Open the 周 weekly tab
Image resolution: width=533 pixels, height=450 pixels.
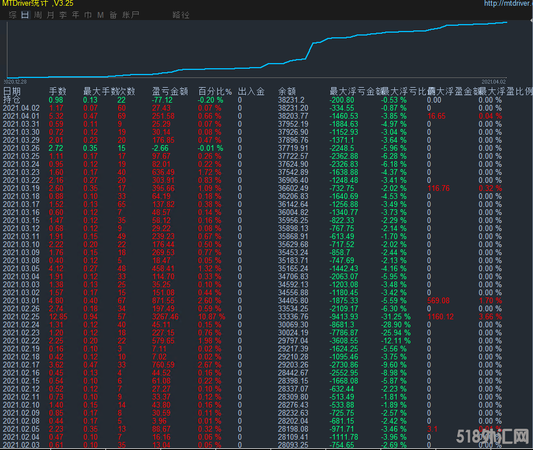(x=38, y=14)
